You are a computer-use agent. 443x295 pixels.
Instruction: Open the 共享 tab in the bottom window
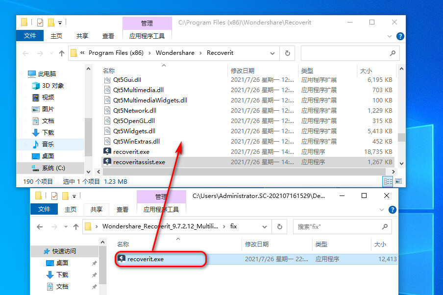click(x=96, y=209)
